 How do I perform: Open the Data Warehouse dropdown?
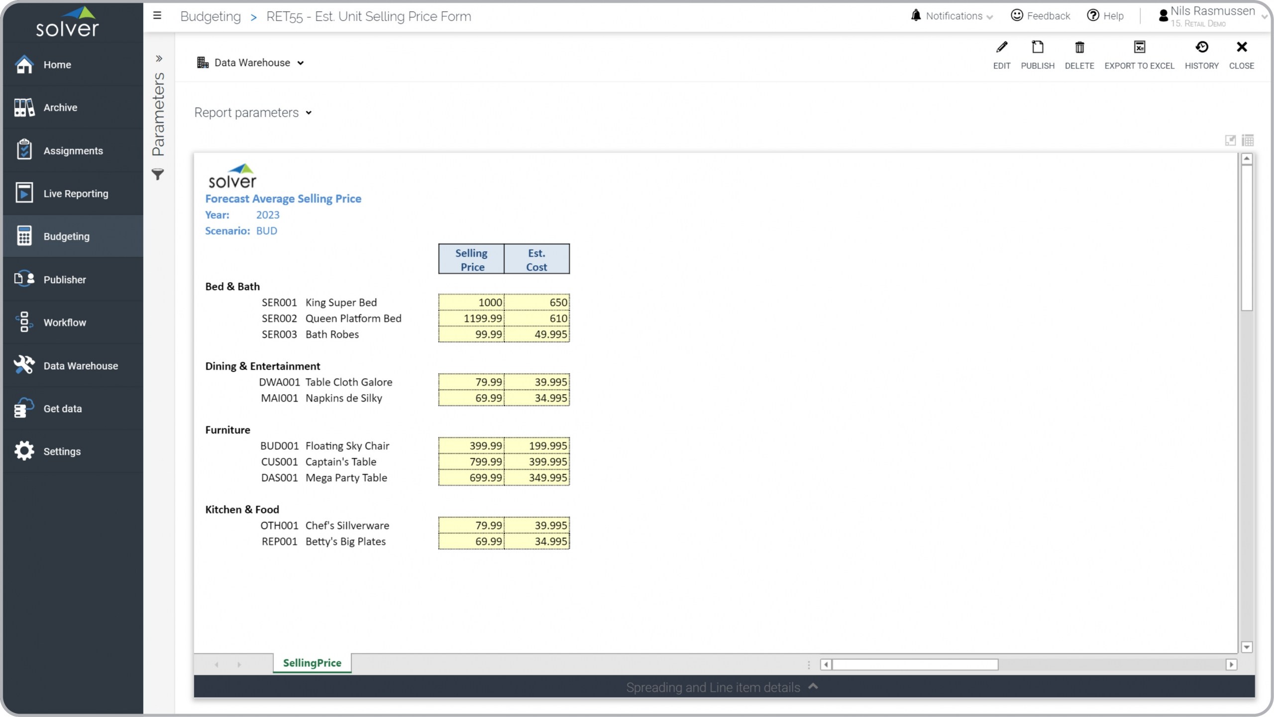[x=251, y=63]
